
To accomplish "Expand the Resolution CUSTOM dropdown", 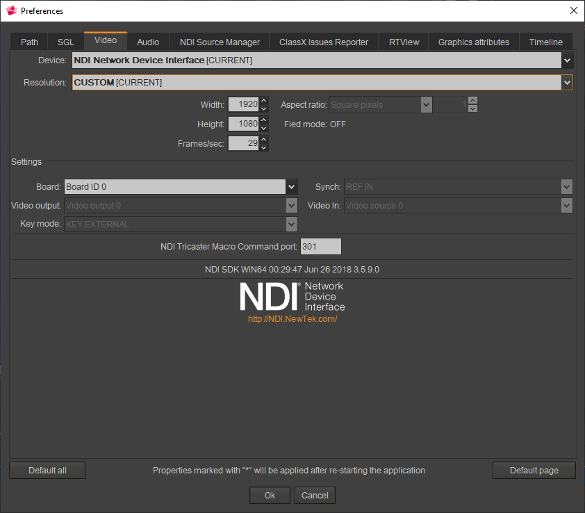I will 568,83.
